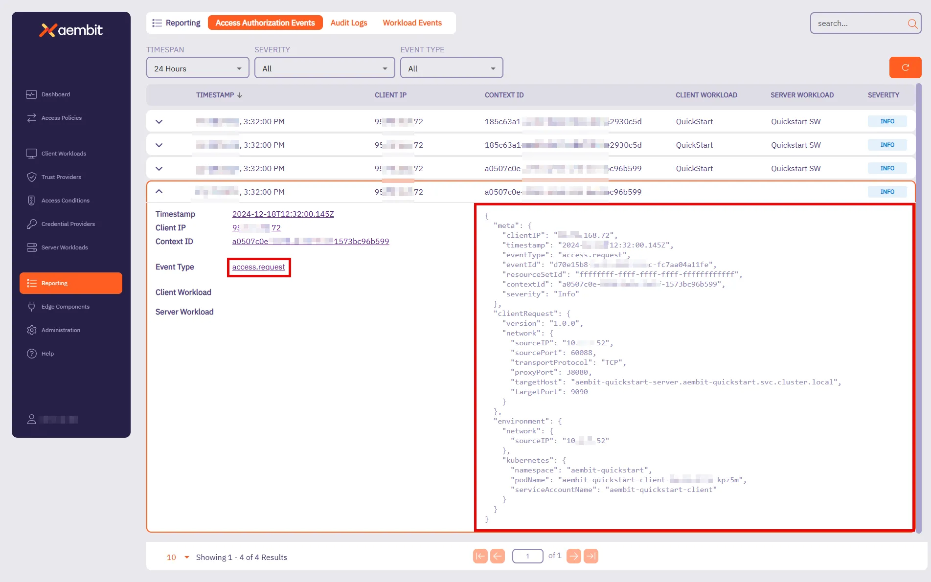Open Credential Providers section
Image resolution: width=931 pixels, height=582 pixels.
(x=68, y=224)
